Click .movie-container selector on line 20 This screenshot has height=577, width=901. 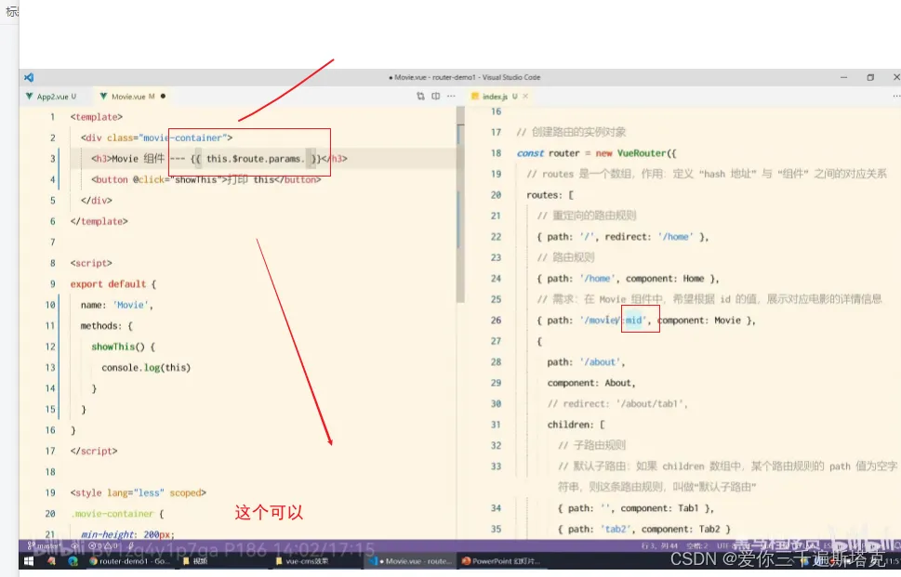(x=113, y=514)
